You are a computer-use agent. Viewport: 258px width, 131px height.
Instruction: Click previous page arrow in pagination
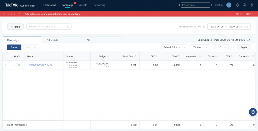pos(215,47)
